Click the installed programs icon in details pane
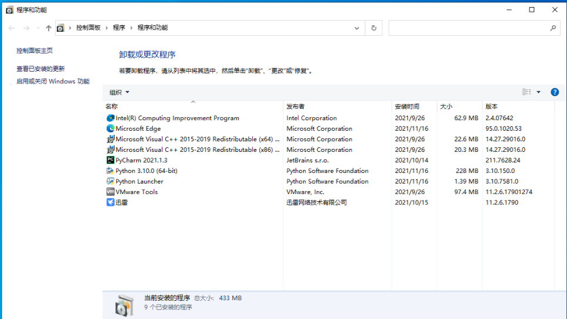567x319 pixels. click(x=124, y=306)
